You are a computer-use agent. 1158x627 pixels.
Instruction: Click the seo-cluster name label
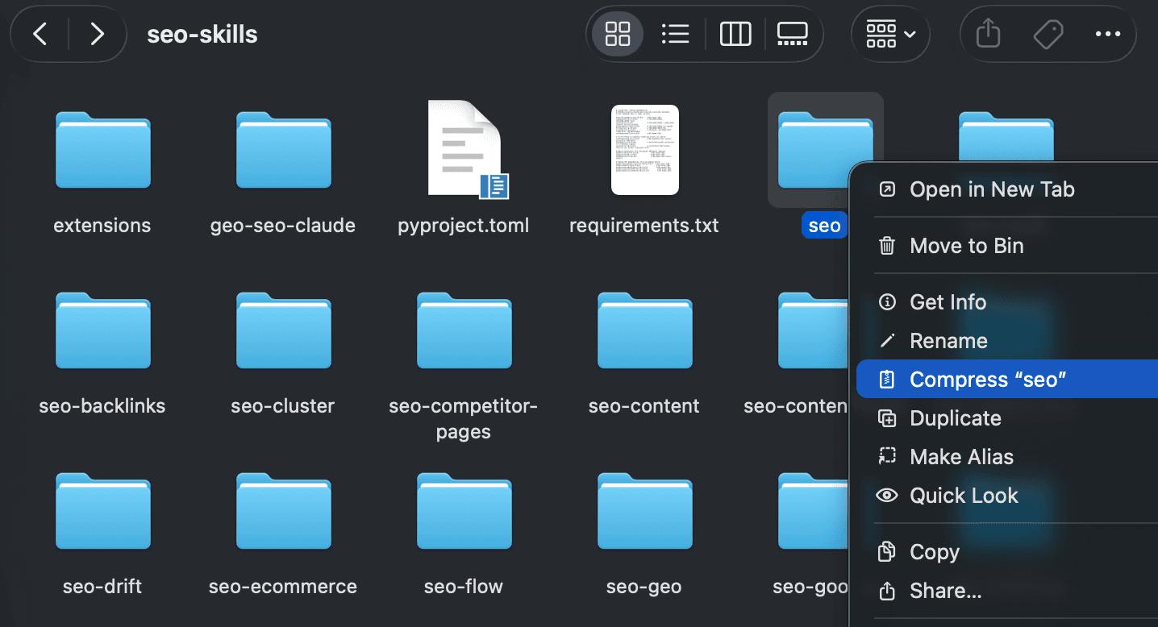click(283, 406)
